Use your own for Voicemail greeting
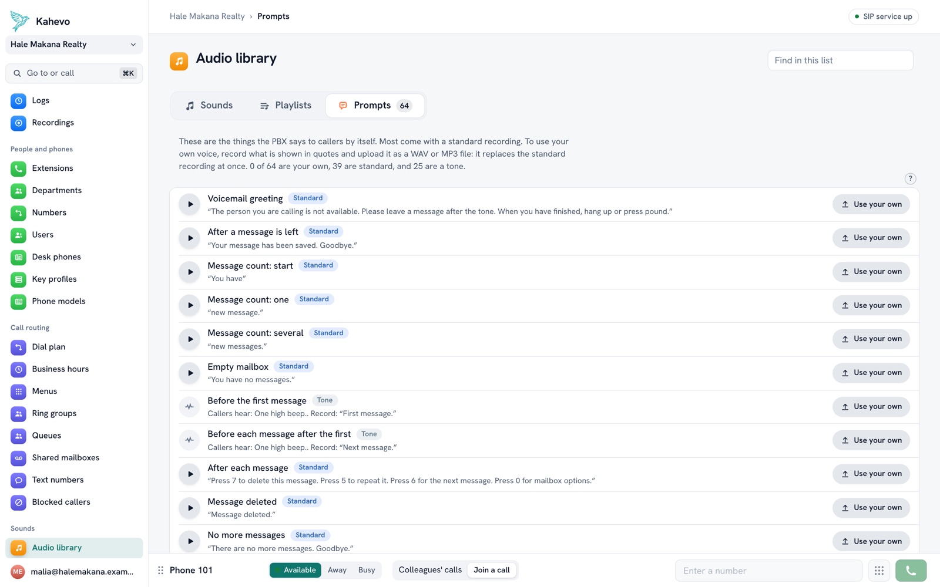The image size is (940, 587). [871, 204]
